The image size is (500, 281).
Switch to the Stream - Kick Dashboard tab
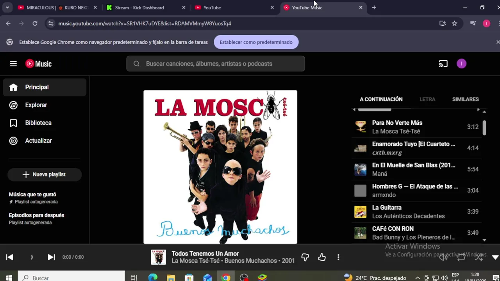pyautogui.click(x=146, y=7)
